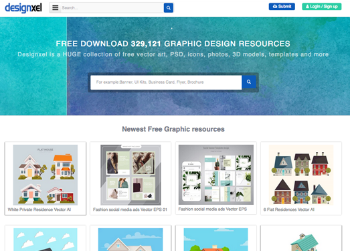Open Login / Sign up
This screenshot has height=251, width=350.
(322, 7)
